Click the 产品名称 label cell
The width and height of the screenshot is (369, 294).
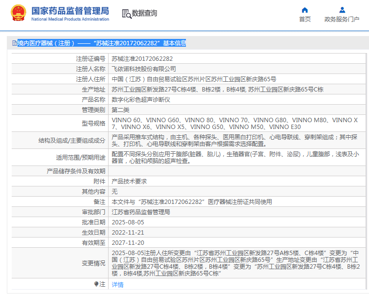click(x=60, y=100)
